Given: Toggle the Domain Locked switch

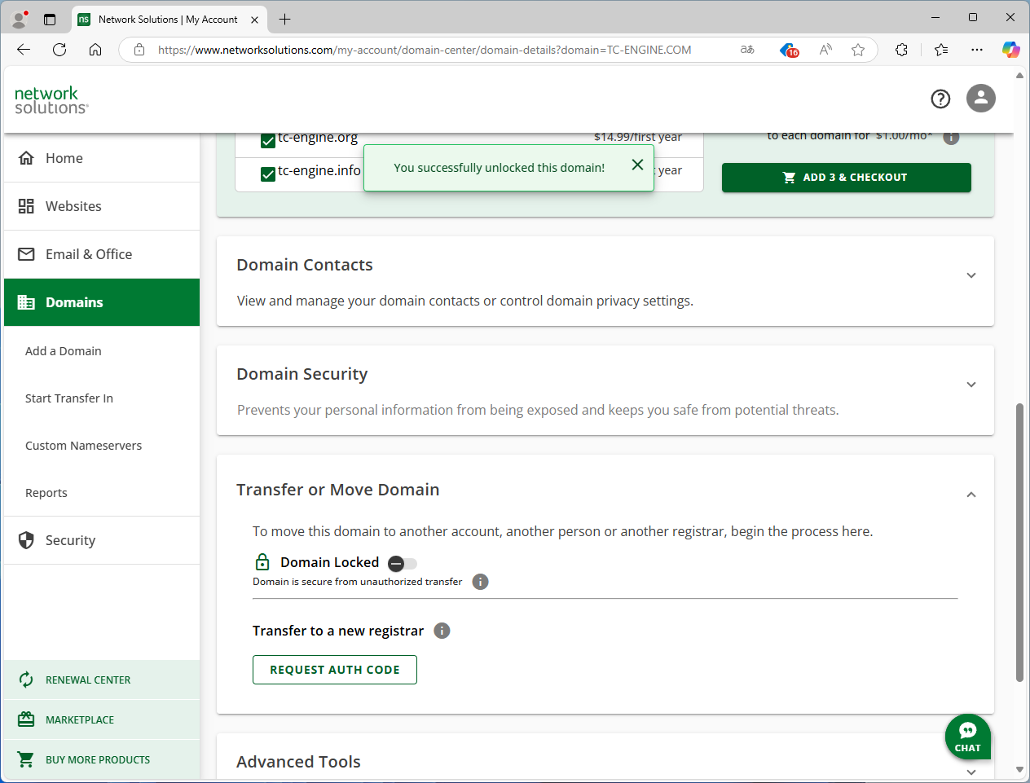Looking at the screenshot, I should (x=403, y=563).
